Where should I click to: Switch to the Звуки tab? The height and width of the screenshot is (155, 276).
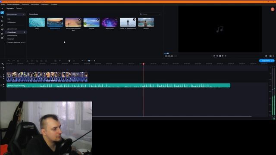click(x=19, y=8)
